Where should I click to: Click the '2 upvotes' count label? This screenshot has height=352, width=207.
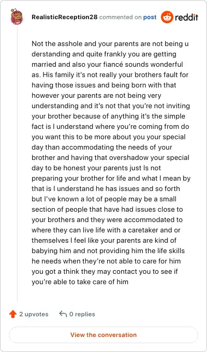click(x=34, y=314)
